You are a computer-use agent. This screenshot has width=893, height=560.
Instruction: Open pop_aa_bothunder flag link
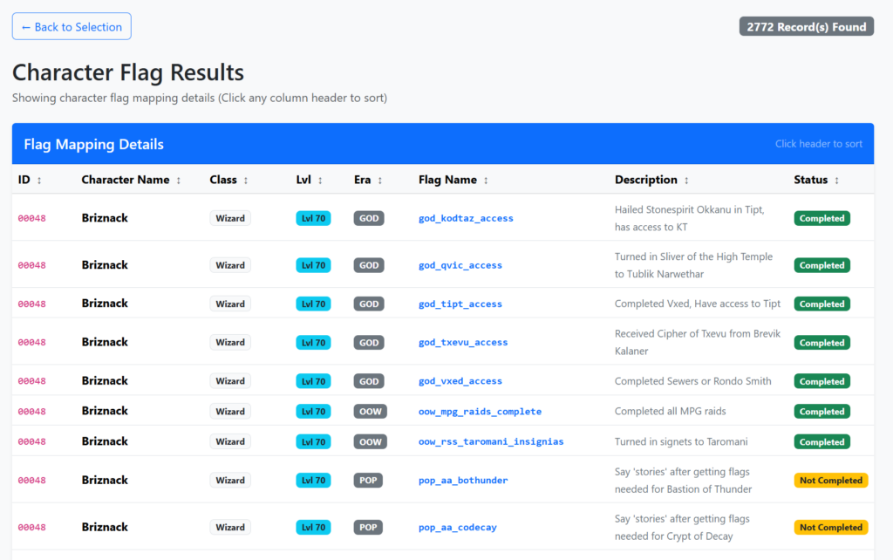(x=463, y=481)
